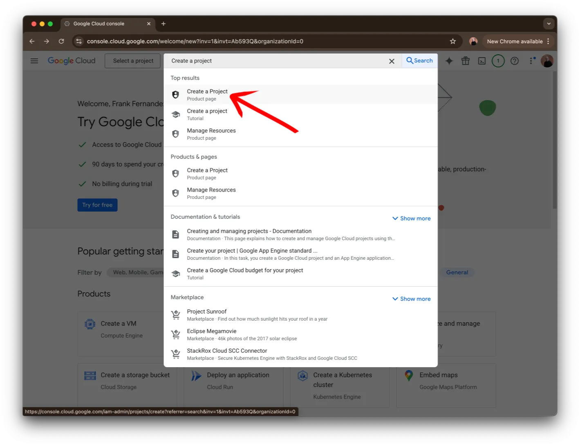Select the General filter chip
Screen dimensions: 580x446
pyautogui.click(x=457, y=272)
